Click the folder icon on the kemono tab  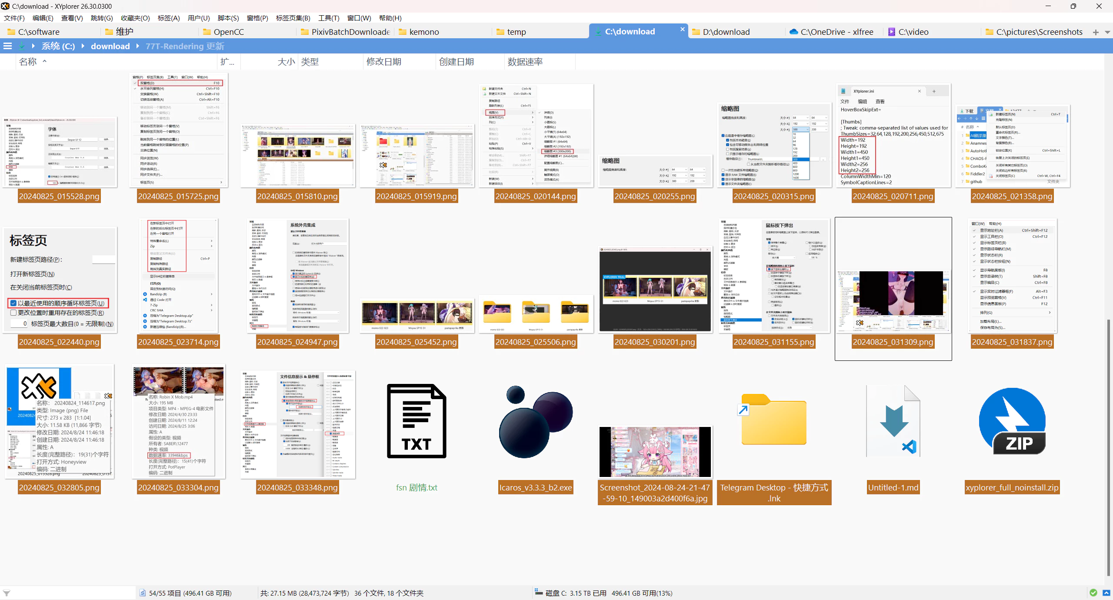click(x=403, y=32)
